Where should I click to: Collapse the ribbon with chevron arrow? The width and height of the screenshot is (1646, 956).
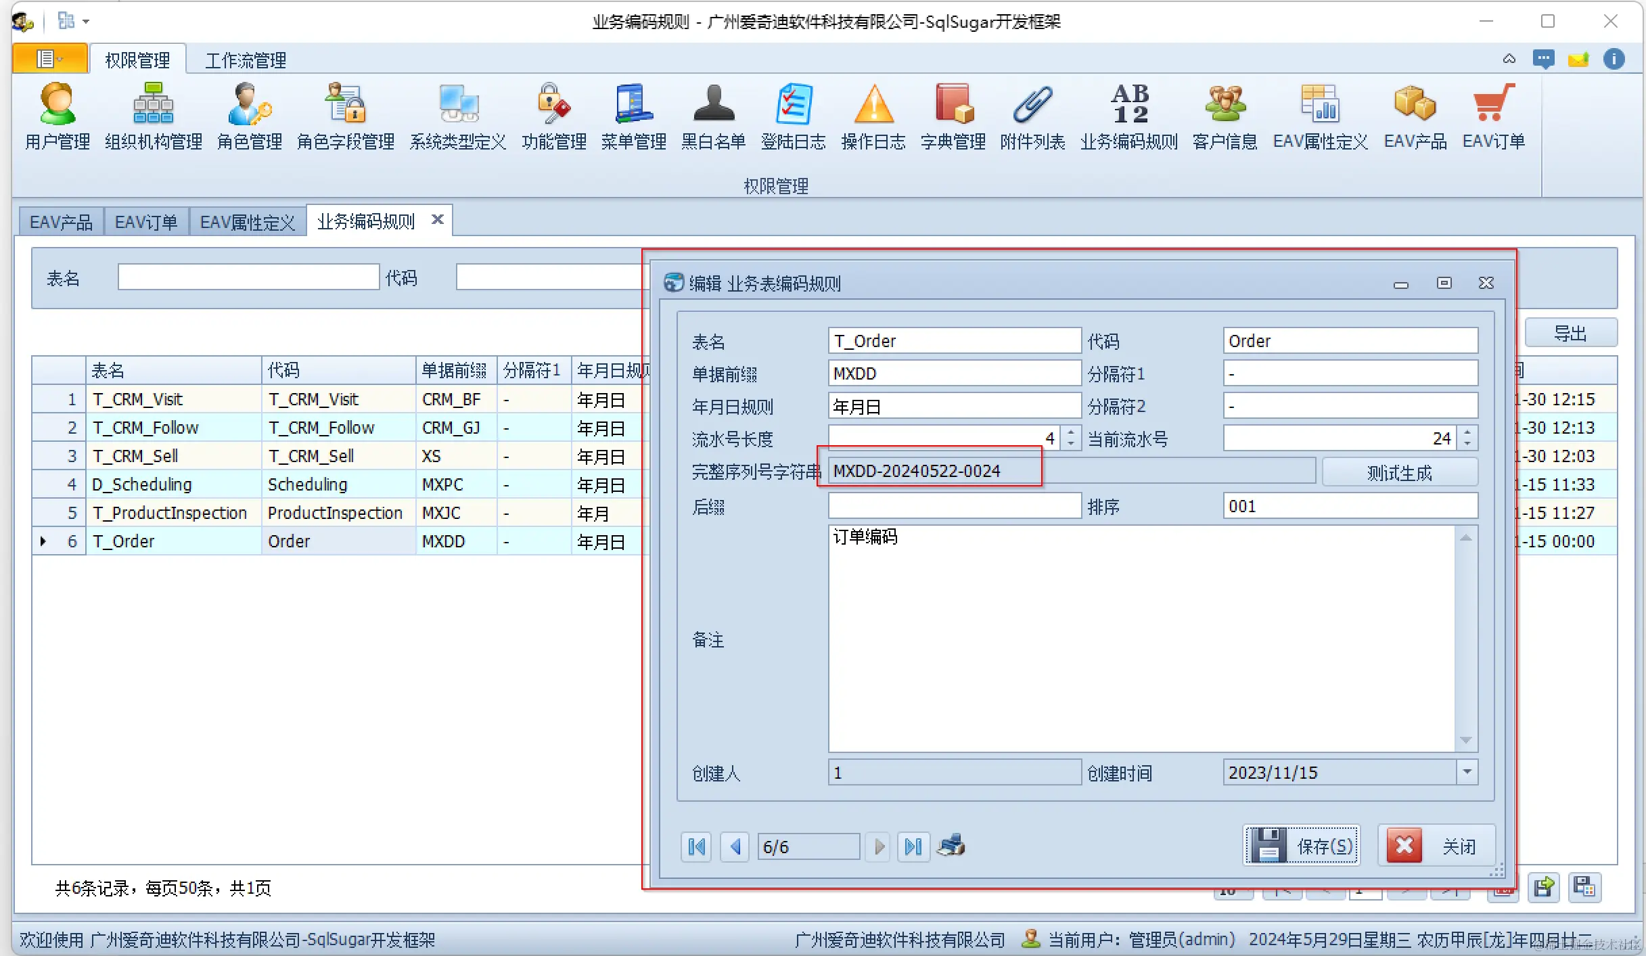click(x=1509, y=60)
